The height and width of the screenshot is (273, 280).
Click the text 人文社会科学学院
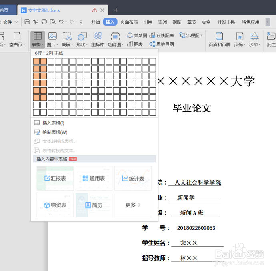point(198,182)
